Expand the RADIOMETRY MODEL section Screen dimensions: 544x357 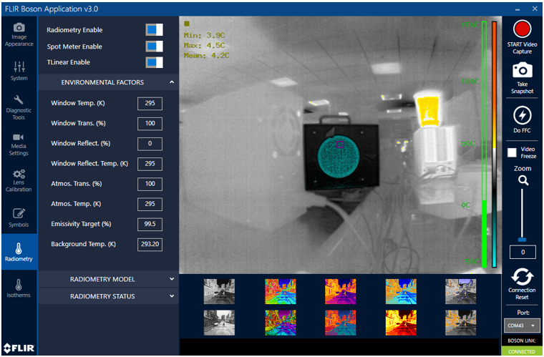tap(107, 279)
